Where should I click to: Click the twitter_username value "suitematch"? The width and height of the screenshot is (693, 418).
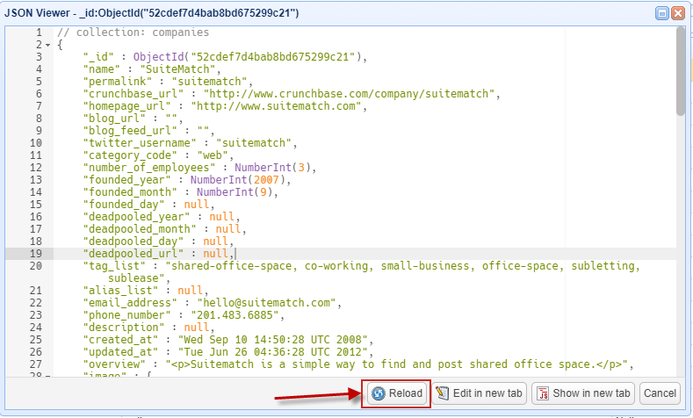(254, 143)
